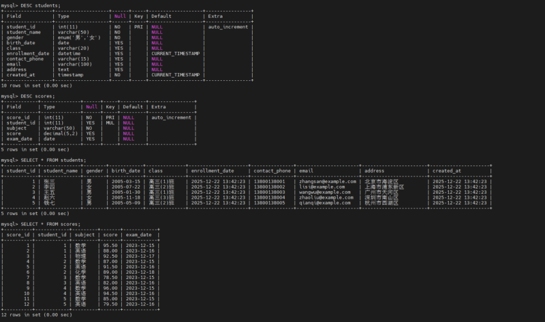The width and height of the screenshot is (545, 322).
Task: Click email zhangsan@example.com
Action: click(328, 182)
